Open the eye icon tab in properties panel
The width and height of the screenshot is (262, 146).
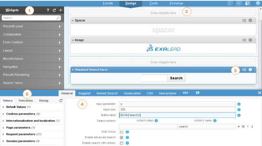[186, 93]
